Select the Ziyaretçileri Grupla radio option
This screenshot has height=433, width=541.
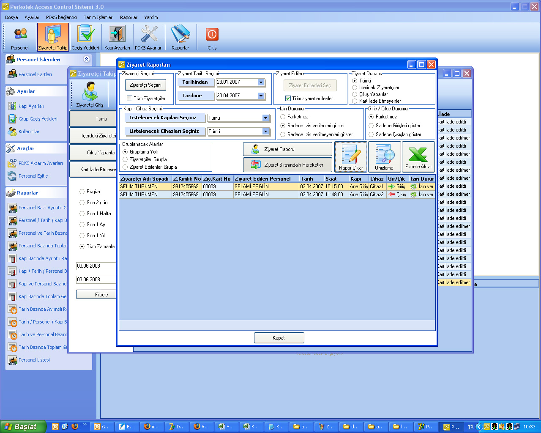125,159
